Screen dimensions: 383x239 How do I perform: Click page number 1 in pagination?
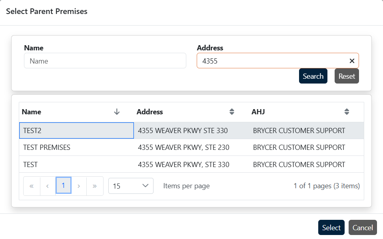[x=63, y=186]
